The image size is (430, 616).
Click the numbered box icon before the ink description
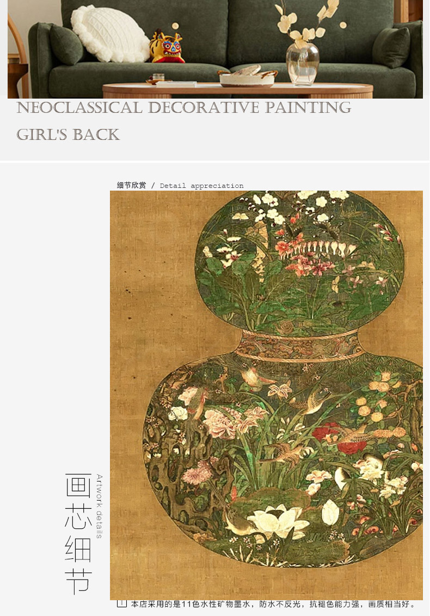pyautogui.click(x=122, y=603)
